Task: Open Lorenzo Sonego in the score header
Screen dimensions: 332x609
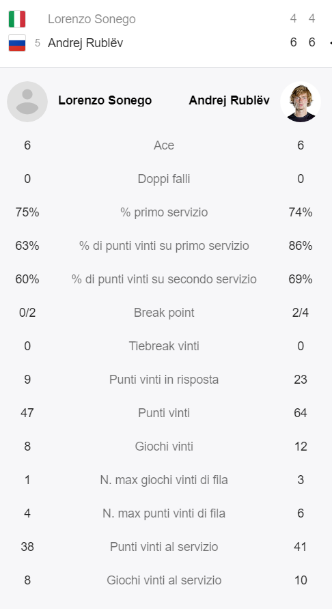Action: [x=92, y=19]
